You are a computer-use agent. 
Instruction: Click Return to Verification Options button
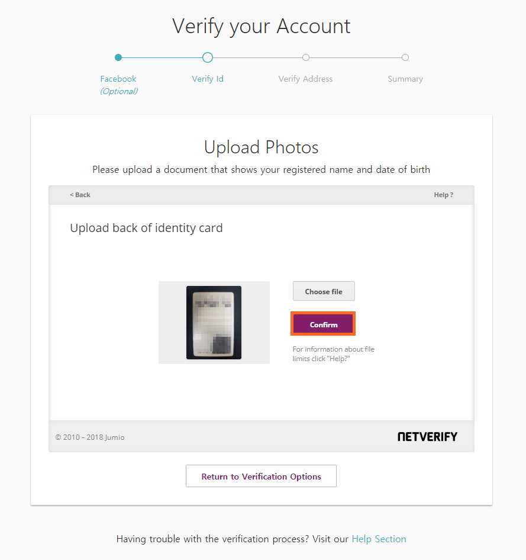point(261,477)
